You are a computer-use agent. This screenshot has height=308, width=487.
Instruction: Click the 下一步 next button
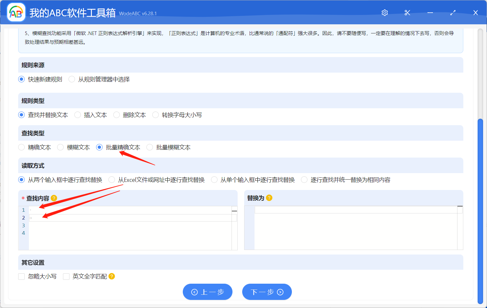coord(267,291)
